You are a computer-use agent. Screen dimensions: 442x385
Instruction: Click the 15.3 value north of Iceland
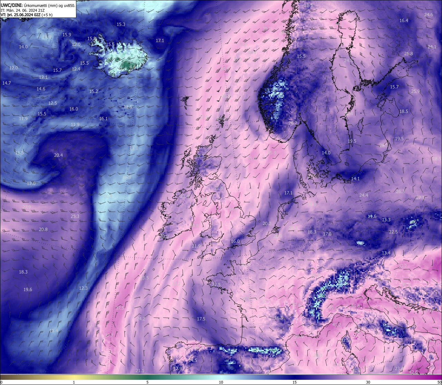[x=121, y=25]
